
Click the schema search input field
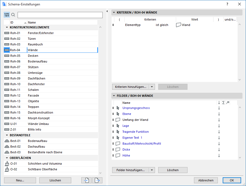[60, 15]
